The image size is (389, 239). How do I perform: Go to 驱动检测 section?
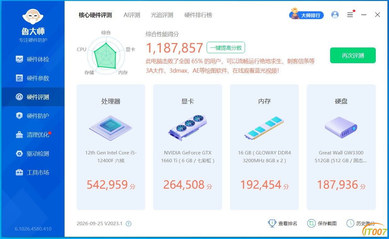(33, 153)
